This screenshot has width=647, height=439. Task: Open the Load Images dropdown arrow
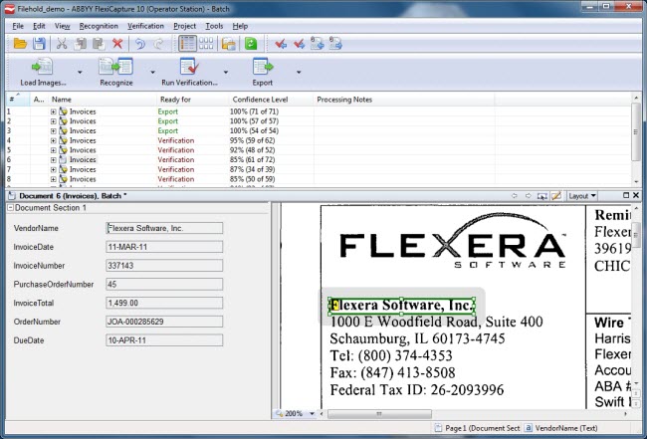point(80,73)
